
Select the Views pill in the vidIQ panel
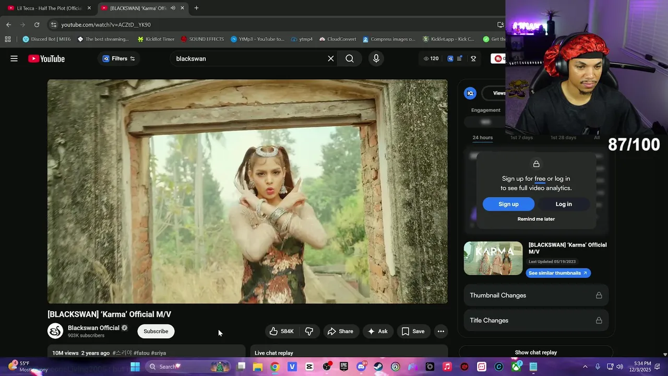coord(499,93)
